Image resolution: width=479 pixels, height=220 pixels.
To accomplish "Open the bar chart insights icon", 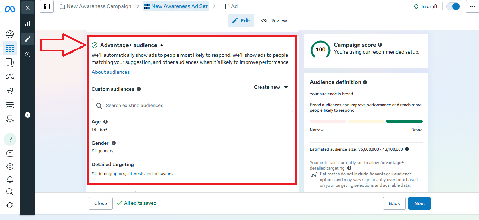I will pos(28,23).
